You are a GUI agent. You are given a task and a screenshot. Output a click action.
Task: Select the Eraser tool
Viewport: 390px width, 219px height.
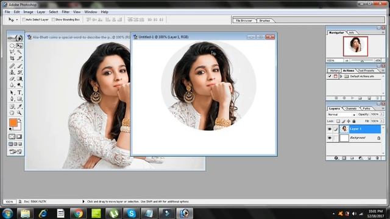(x=12, y=78)
